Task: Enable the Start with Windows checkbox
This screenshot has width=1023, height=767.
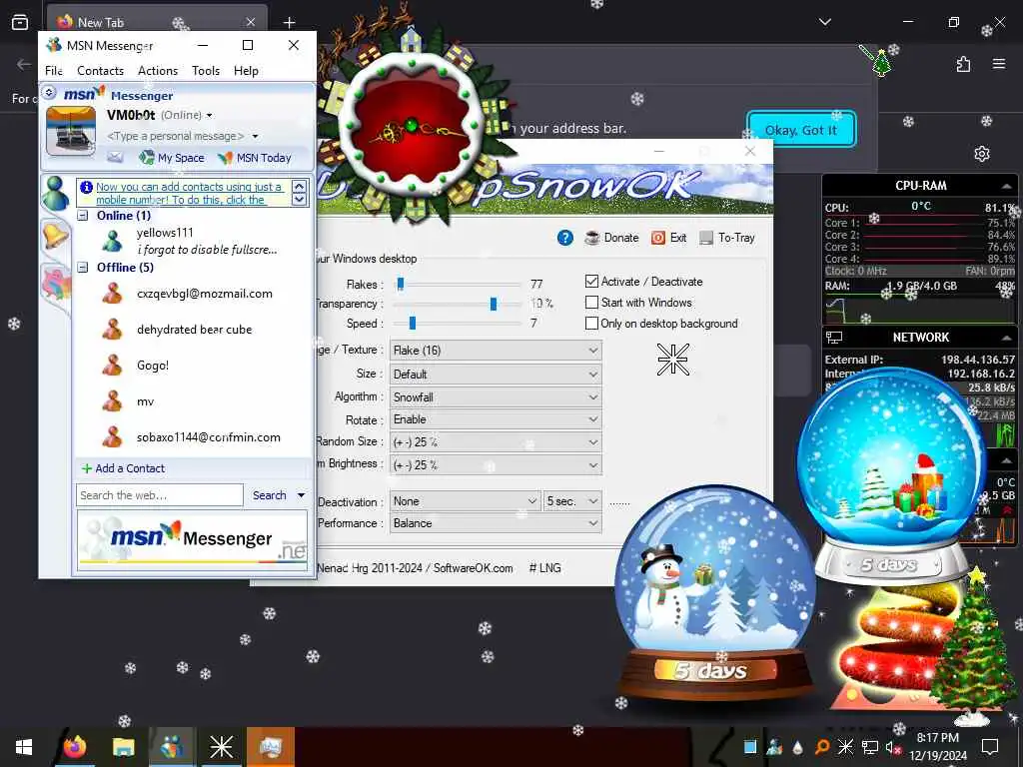Action: [x=591, y=302]
